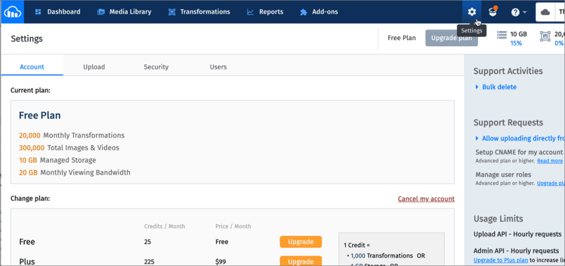Click the $99 price for Plus
The width and height of the screenshot is (565, 266).
(220, 261)
